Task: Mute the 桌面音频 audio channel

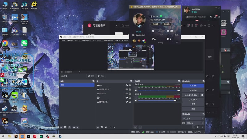Action: (136, 101)
